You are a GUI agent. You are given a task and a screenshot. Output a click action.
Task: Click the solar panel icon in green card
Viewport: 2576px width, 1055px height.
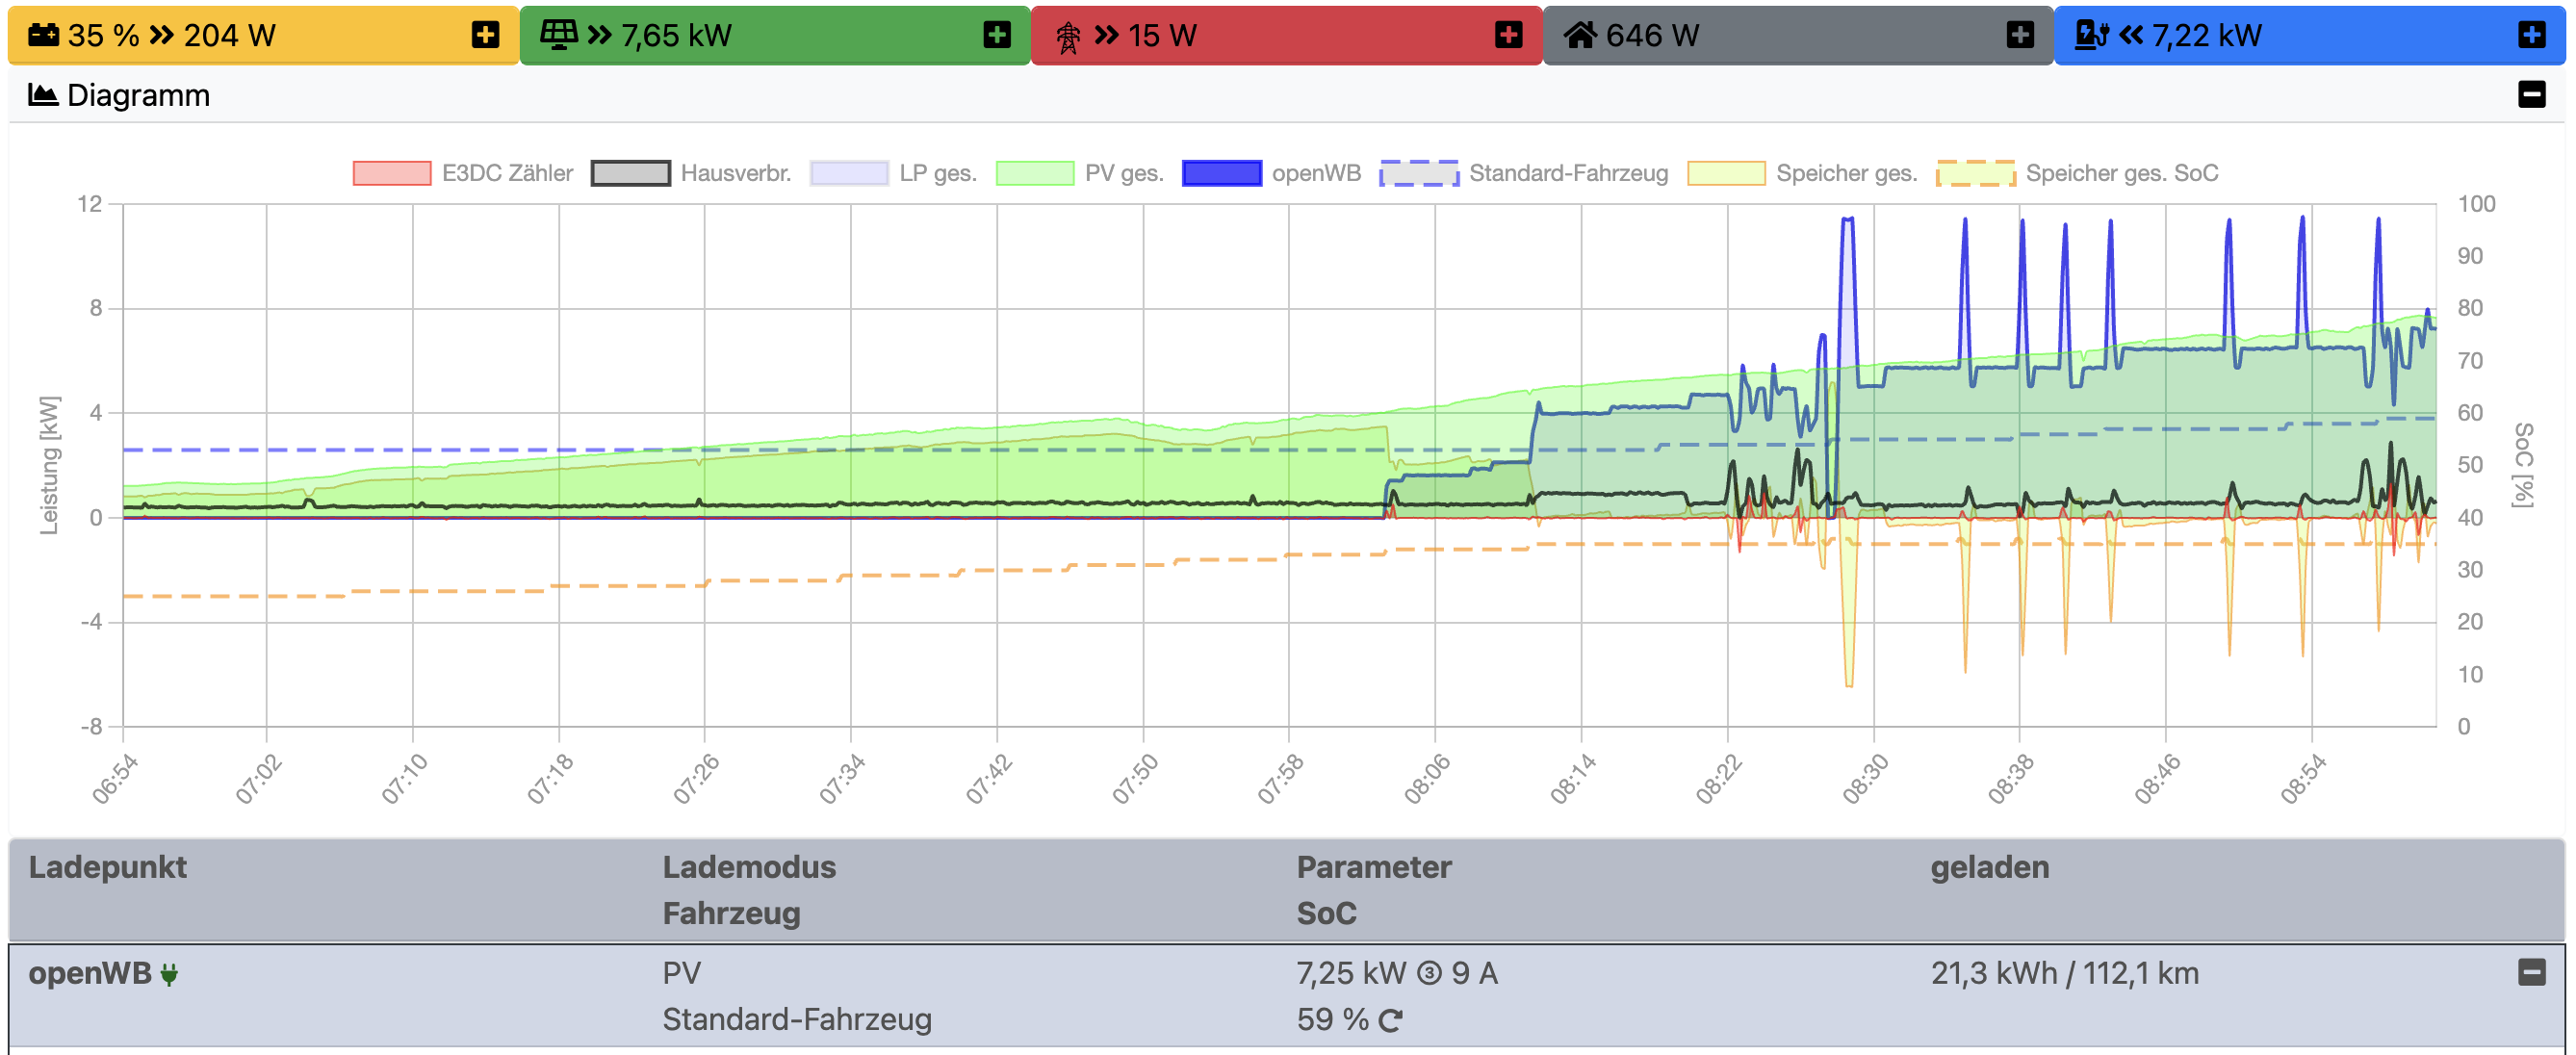[558, 35]
